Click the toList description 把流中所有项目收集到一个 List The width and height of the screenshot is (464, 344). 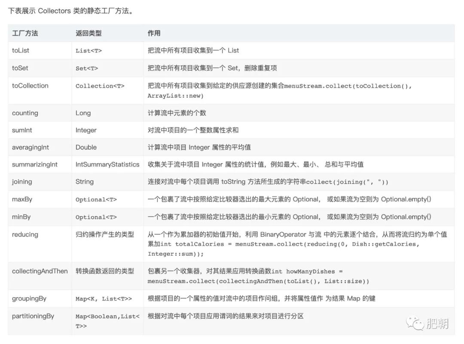tap(193, 51)
